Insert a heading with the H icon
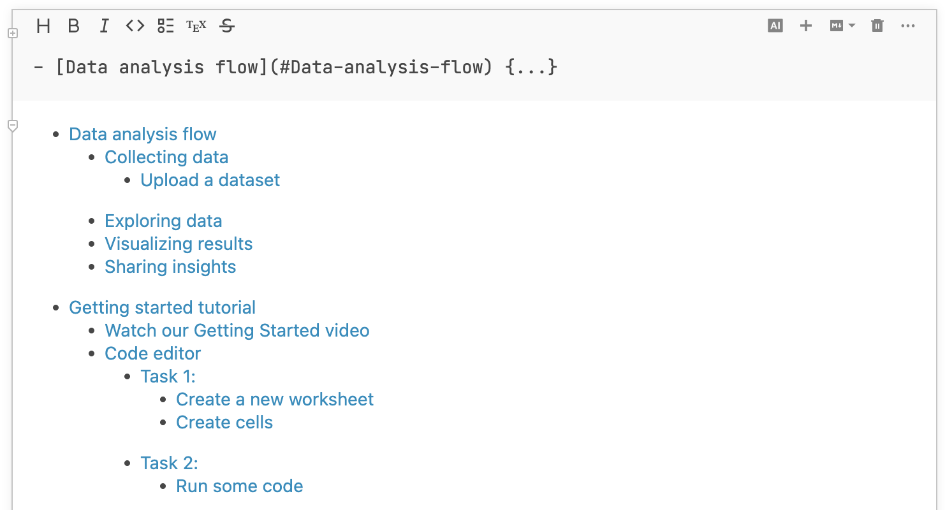This screenshot has height=510, width=945. pos(43,26)
